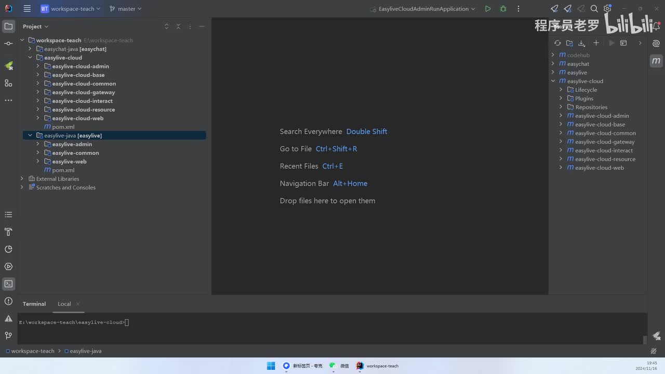The image size is (665, 374).
Task: Click the terminal vertical scrollbar
Action: pos(645,339)
